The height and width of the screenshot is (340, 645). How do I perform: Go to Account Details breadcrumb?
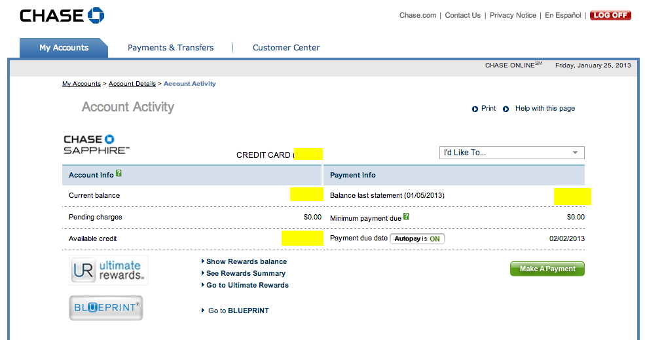[x=132, y=84]
